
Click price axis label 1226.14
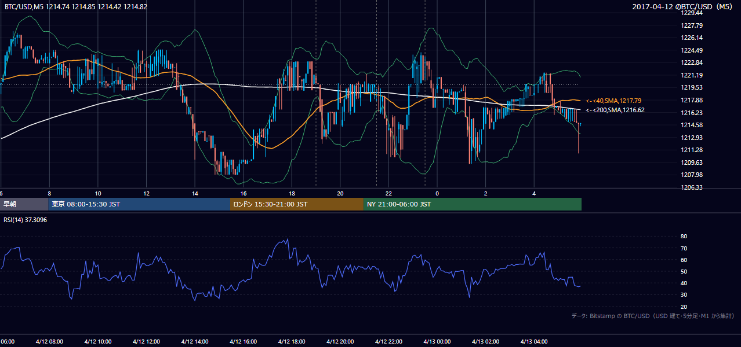tap(692, 38)
